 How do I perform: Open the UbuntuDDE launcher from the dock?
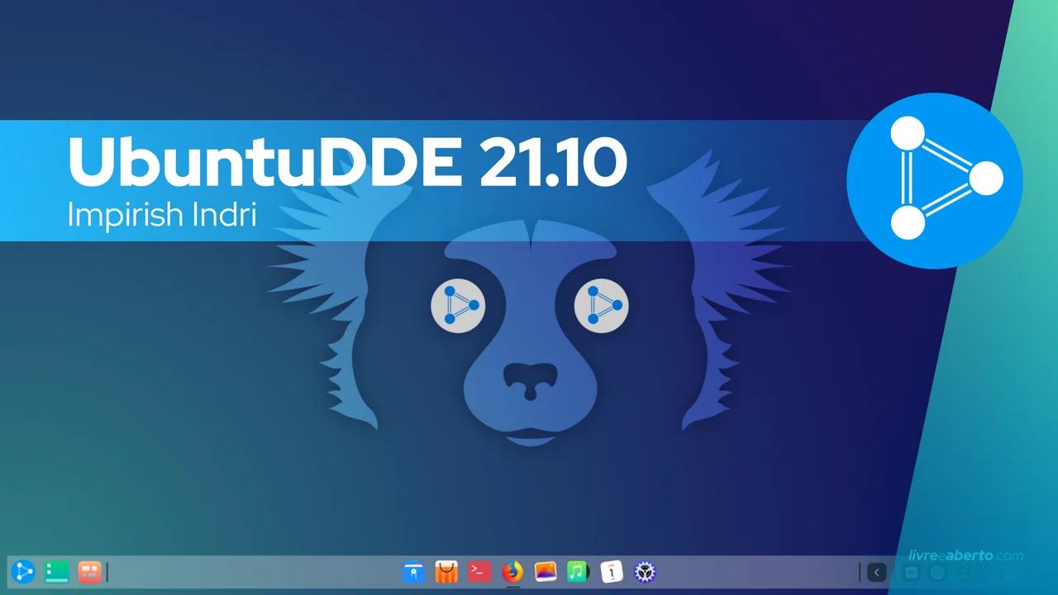click(x=23, y=572)
